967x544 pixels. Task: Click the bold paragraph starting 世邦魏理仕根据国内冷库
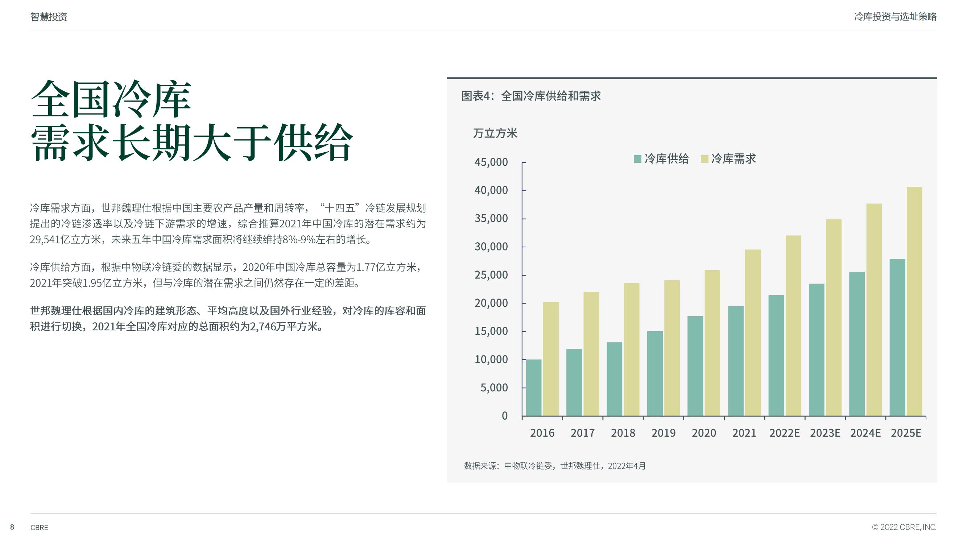tap(228, 319)
